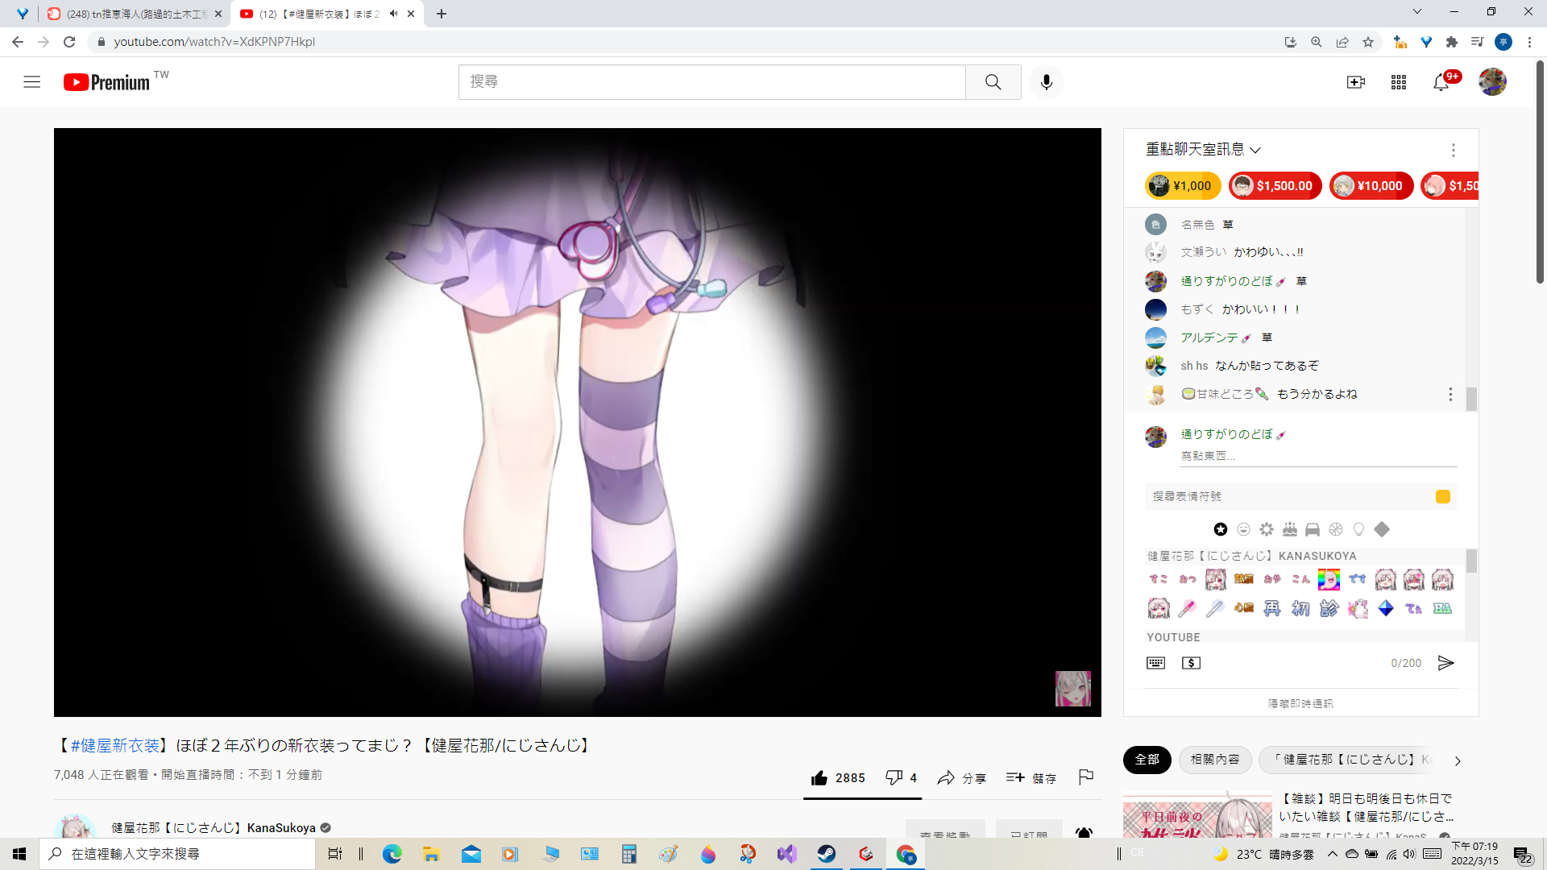
Task: Open Steam from the taskbar
Action: [826, 854]
